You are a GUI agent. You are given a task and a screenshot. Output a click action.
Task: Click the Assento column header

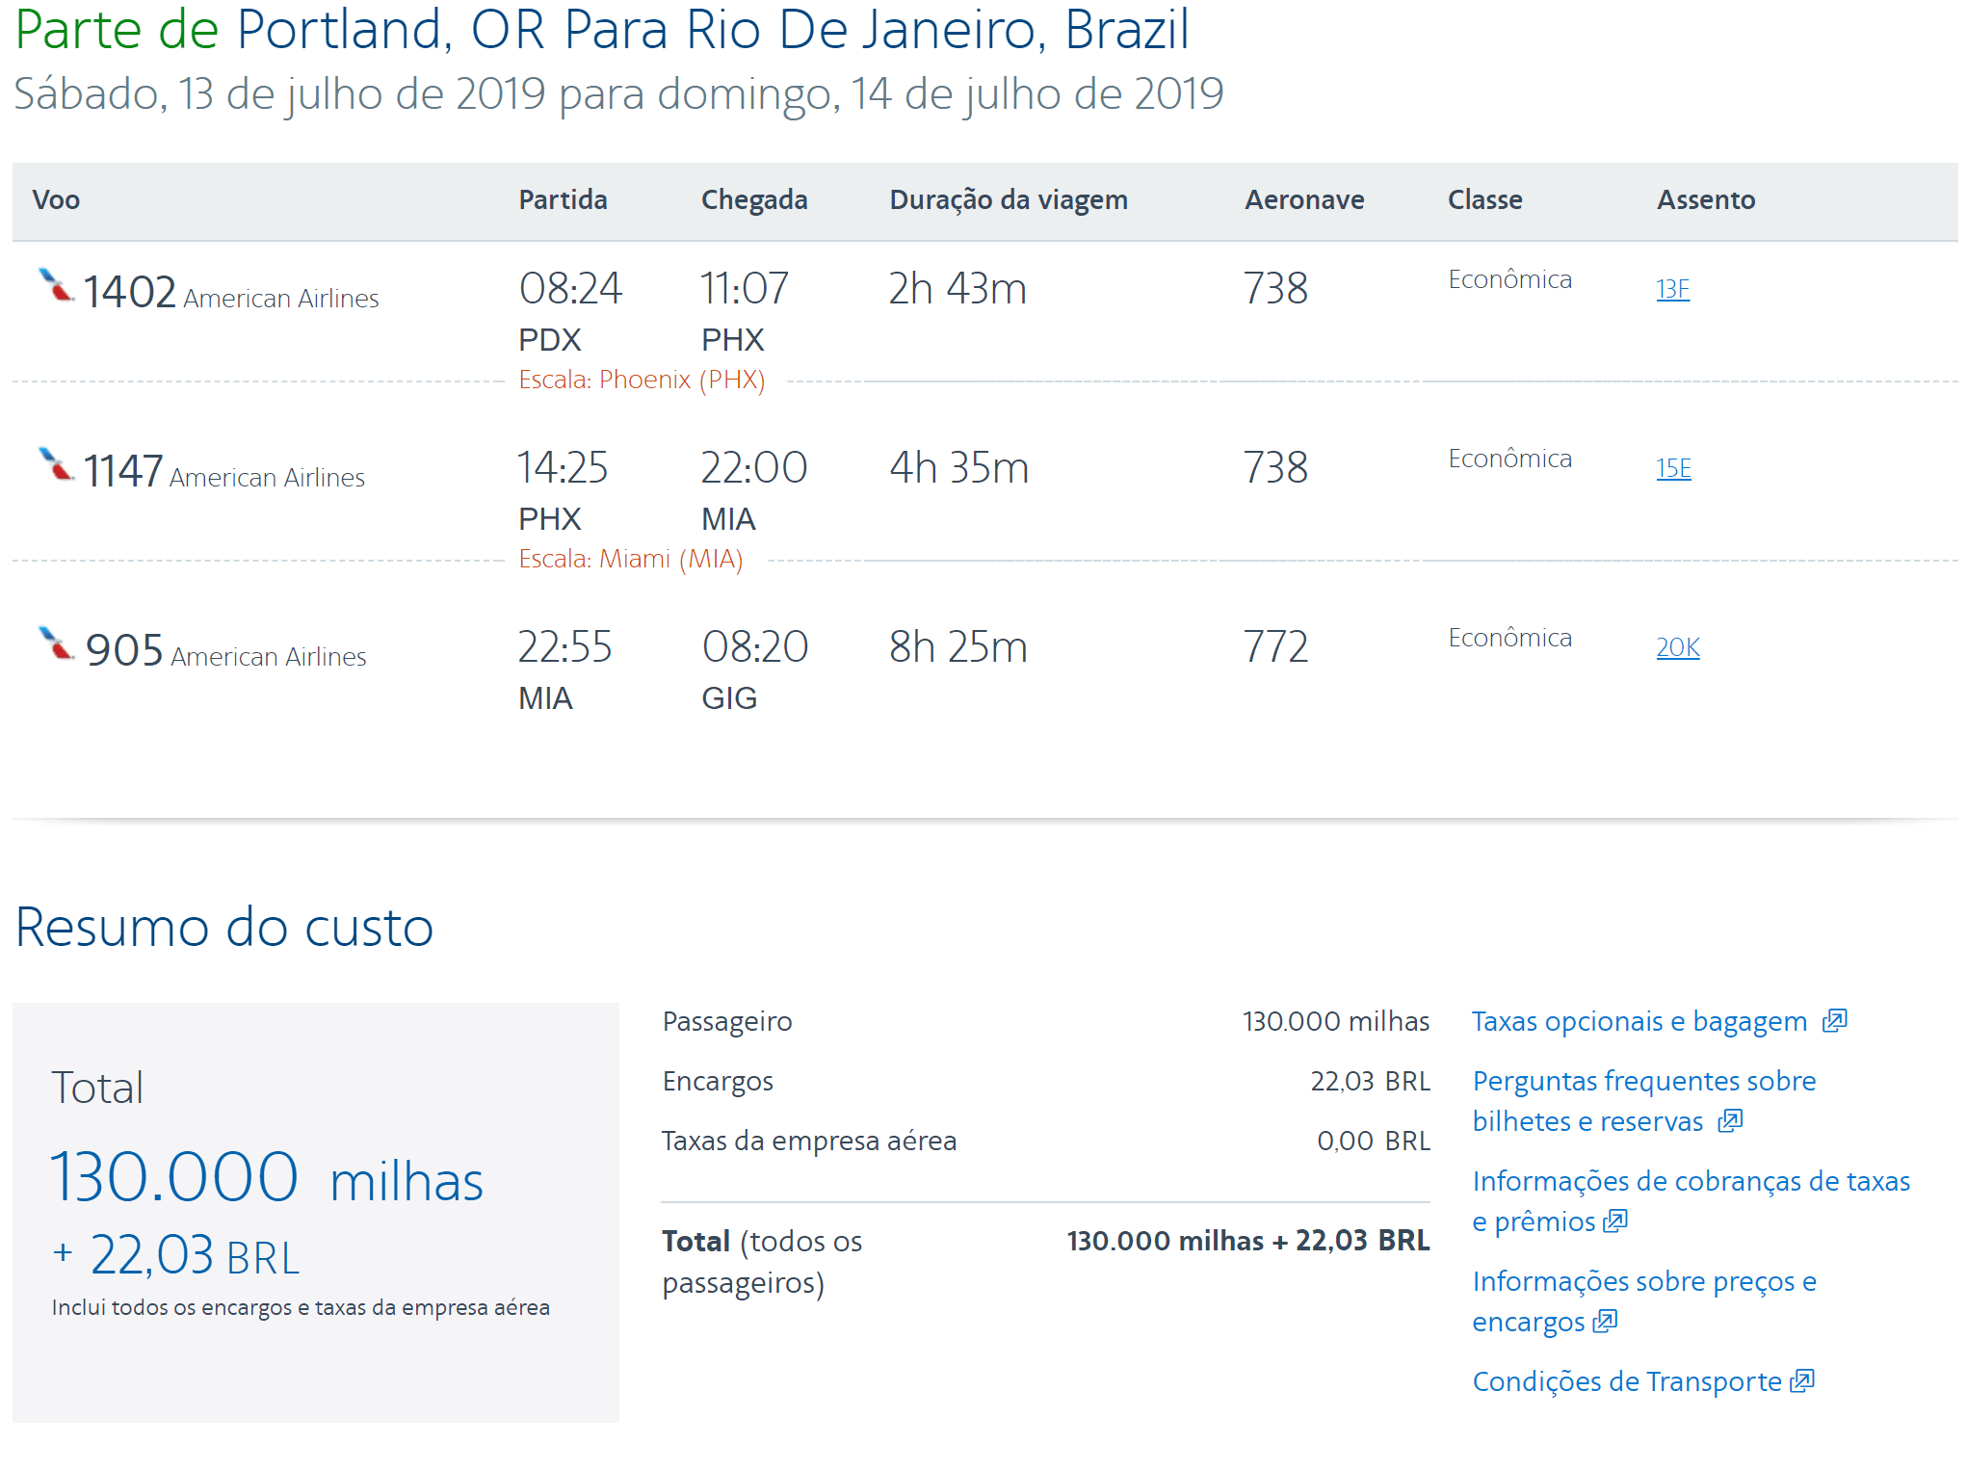pyautogui.click(x=1706, y=199)
